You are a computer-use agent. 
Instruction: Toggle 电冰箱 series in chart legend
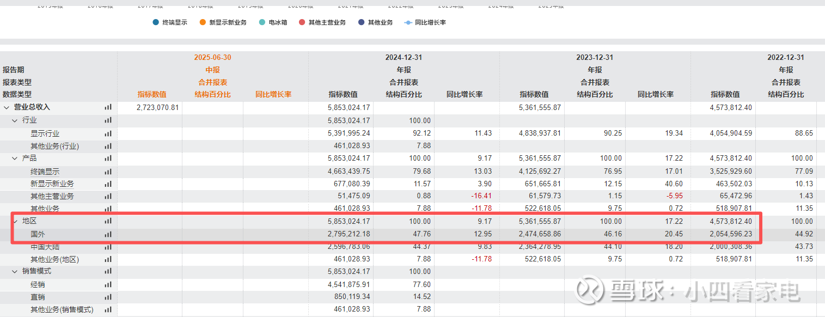273,22
